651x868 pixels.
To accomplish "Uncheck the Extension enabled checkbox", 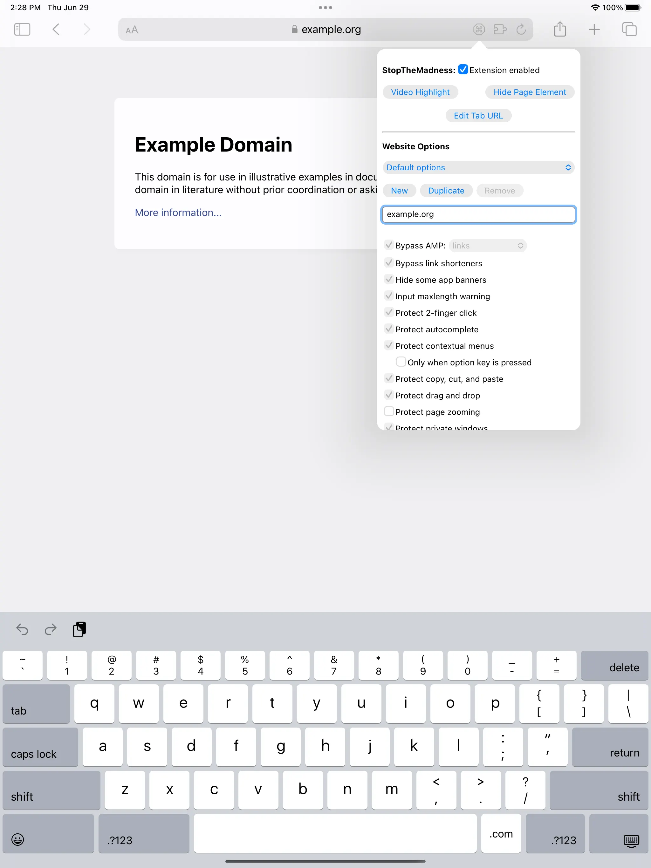I will [463, 70].
